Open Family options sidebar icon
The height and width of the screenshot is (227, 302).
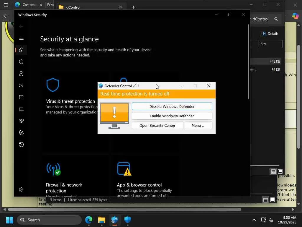click(21, 133)
